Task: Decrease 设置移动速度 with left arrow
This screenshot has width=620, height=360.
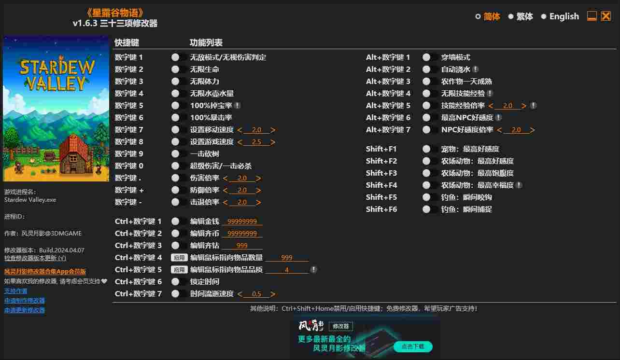Action: pos(240,130)
